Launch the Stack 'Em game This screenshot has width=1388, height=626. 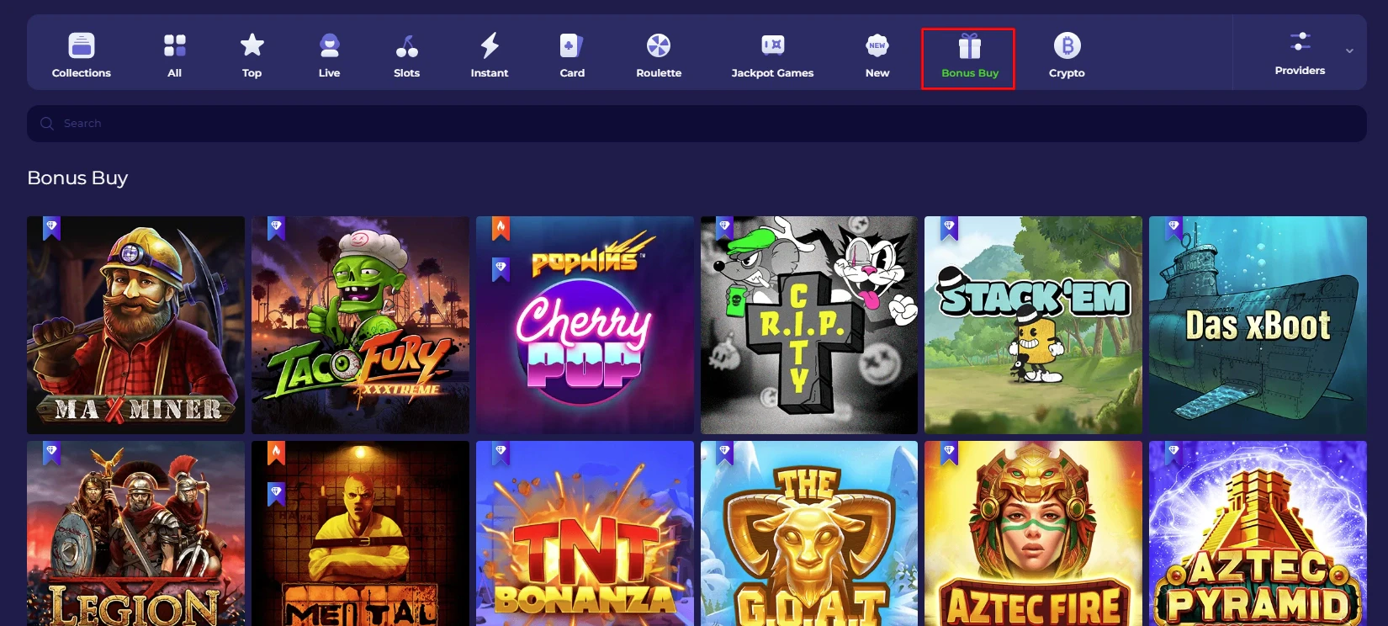[x=1033, y=325]
